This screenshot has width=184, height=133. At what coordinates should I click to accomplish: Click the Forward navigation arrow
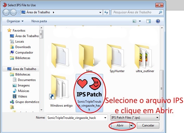click(13, 12)
